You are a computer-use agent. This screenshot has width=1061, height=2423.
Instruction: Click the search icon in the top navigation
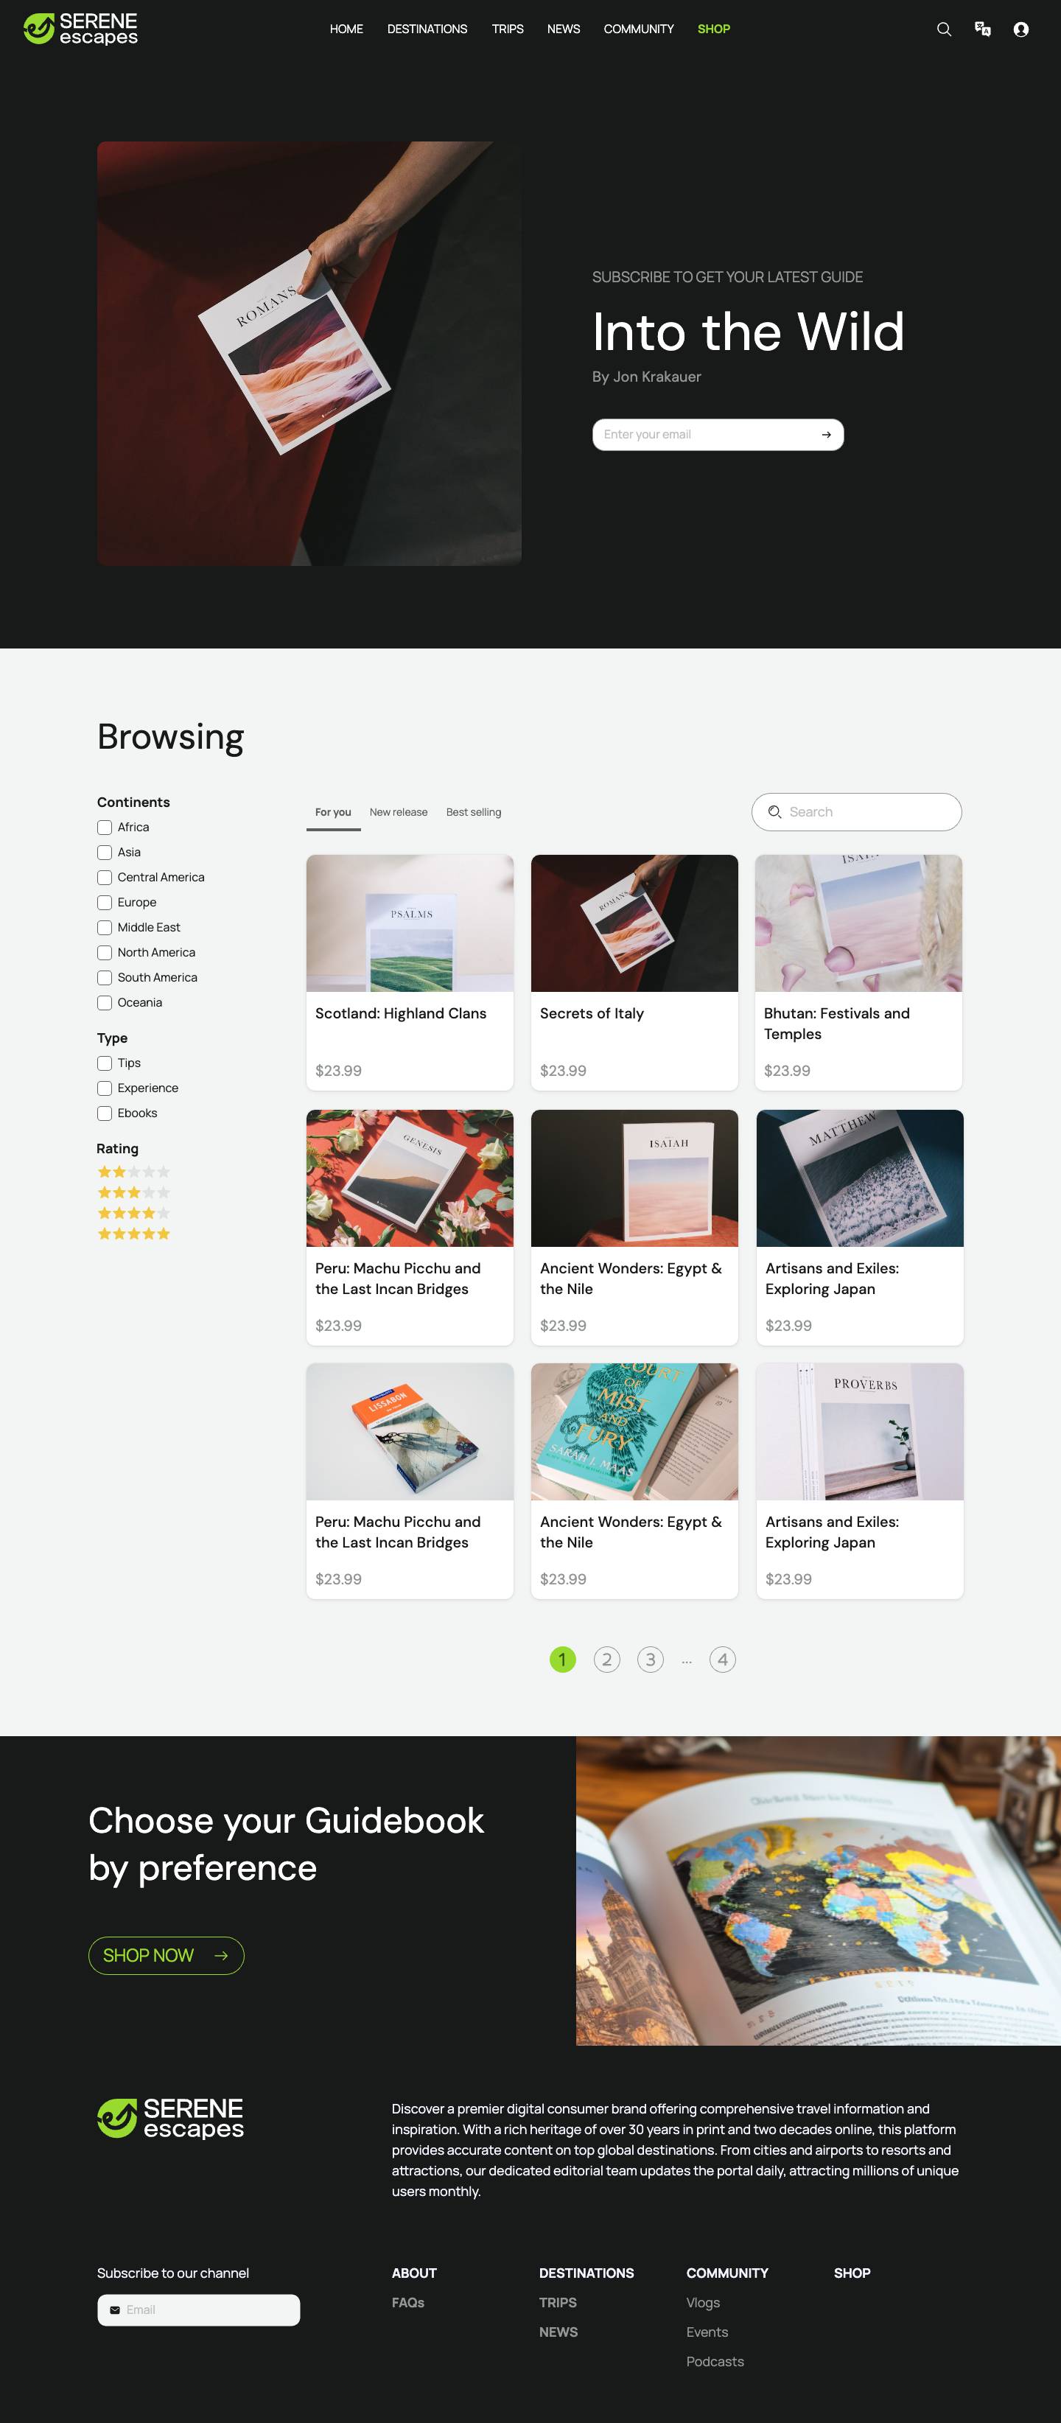pos(943,29)
